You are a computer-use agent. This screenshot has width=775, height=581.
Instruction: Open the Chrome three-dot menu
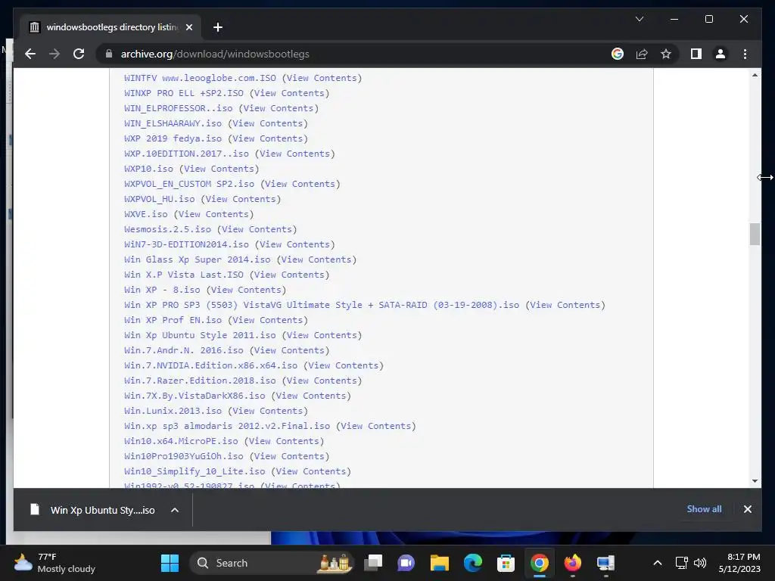point(745,54)
